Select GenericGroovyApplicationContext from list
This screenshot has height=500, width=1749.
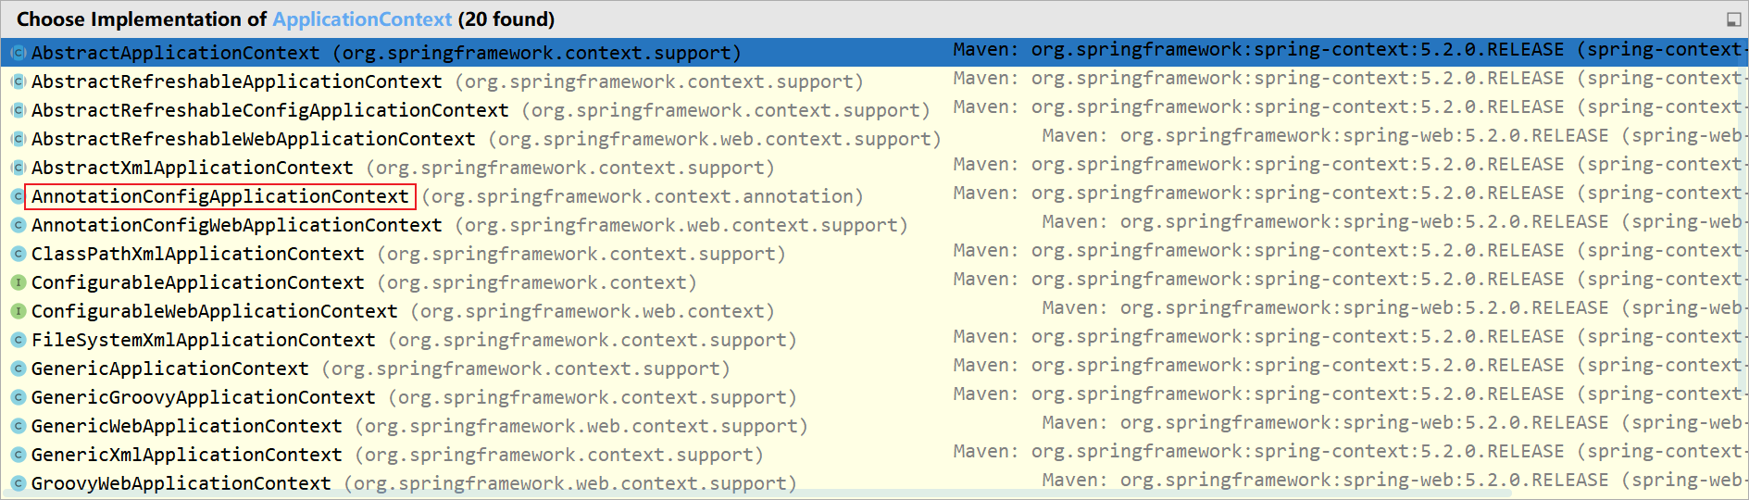point(203,398)
